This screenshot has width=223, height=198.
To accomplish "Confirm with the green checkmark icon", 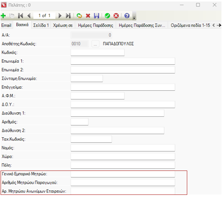I will [107, 16].
